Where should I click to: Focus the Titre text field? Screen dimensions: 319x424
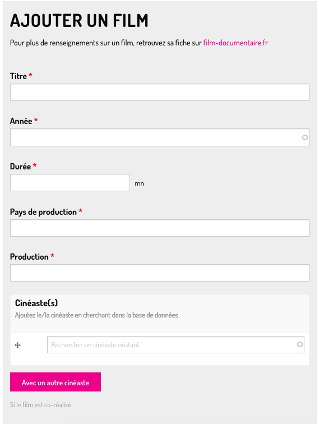tap(159, 92)
